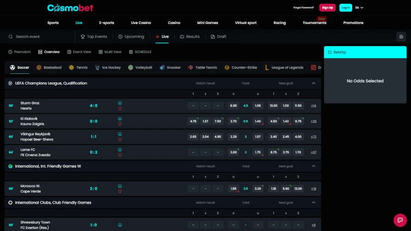Open the Larne FC live stream icon
The width and height of the screenshot is (411, 231).
(120, 155)
